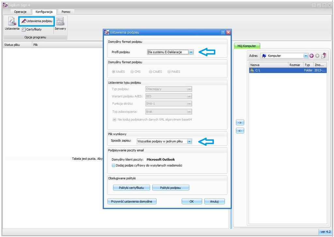The height and width of the screenshot is (237, 334).
Task: Toggle Nie koduj podpisanych danych XML checkbox
Action: [x=114, y=120]
